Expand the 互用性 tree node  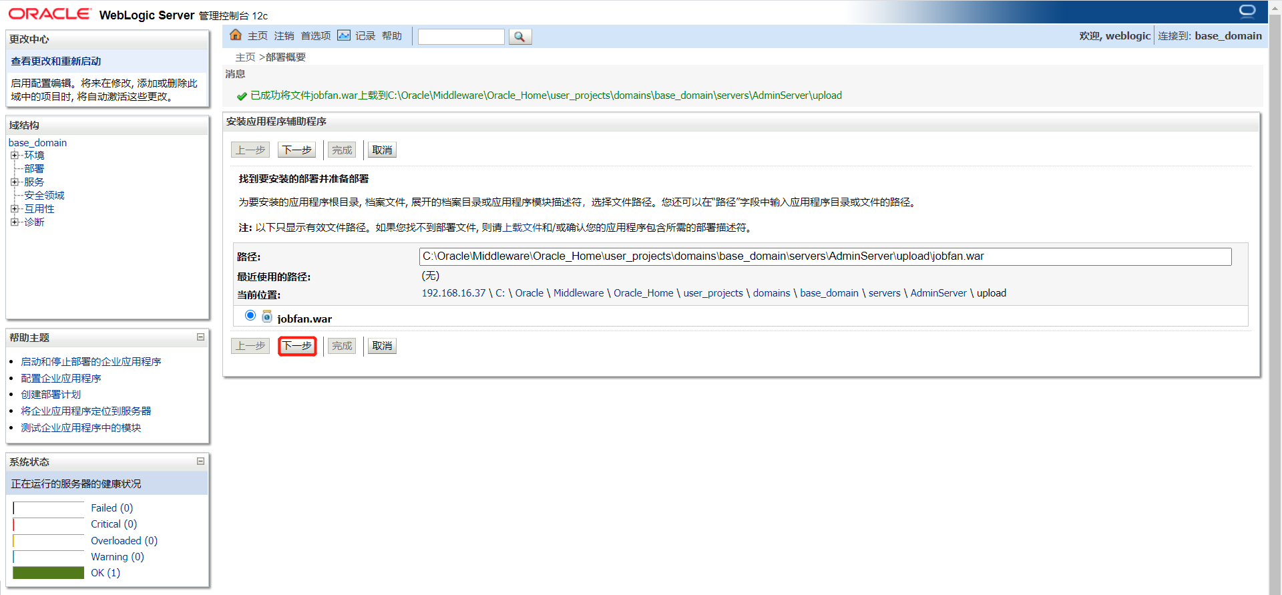[x=14, y=208]
